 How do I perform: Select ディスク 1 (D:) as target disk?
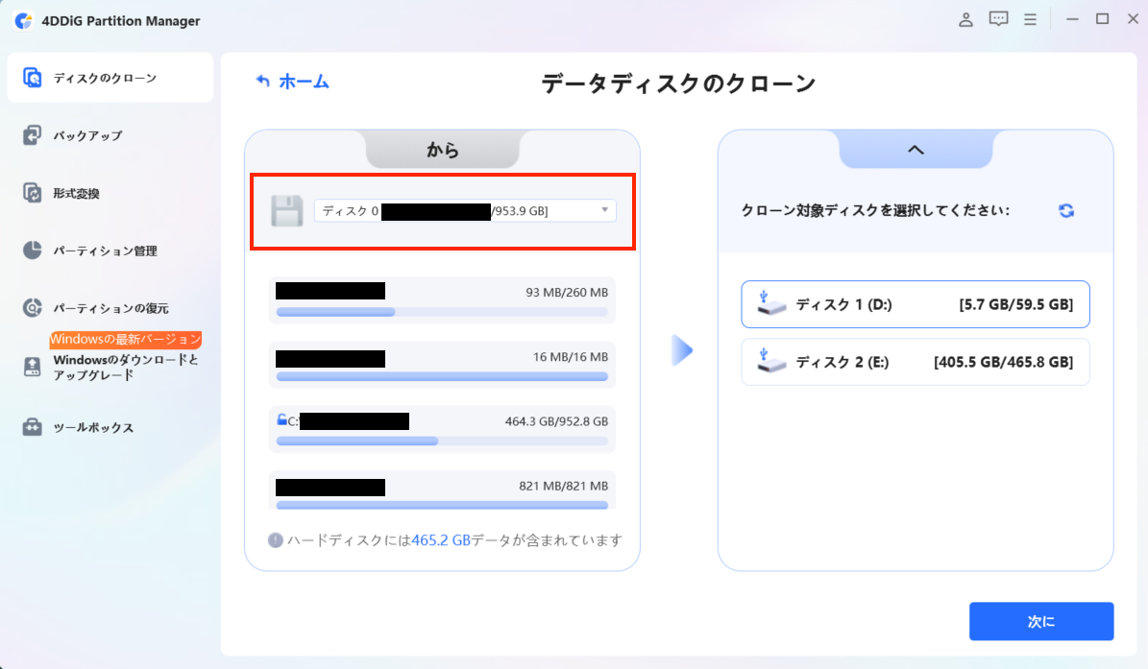(x=915, y=305)
